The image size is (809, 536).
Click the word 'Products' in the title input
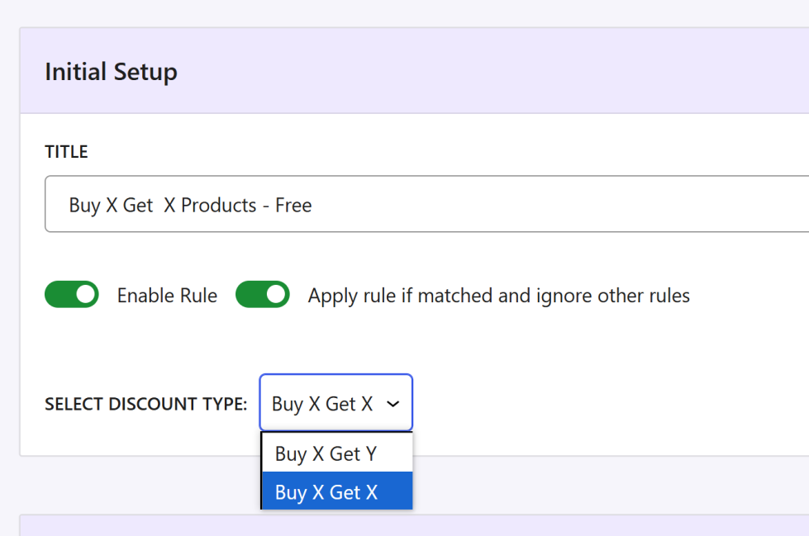218,205
